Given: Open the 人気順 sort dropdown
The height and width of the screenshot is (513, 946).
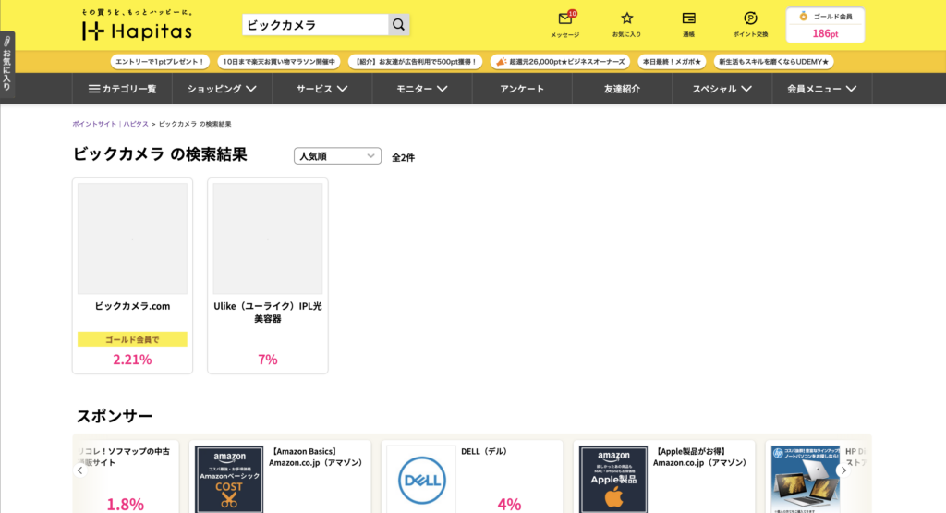Looking at the screenshot, I should pyautogui.click(x=337, y=155).
